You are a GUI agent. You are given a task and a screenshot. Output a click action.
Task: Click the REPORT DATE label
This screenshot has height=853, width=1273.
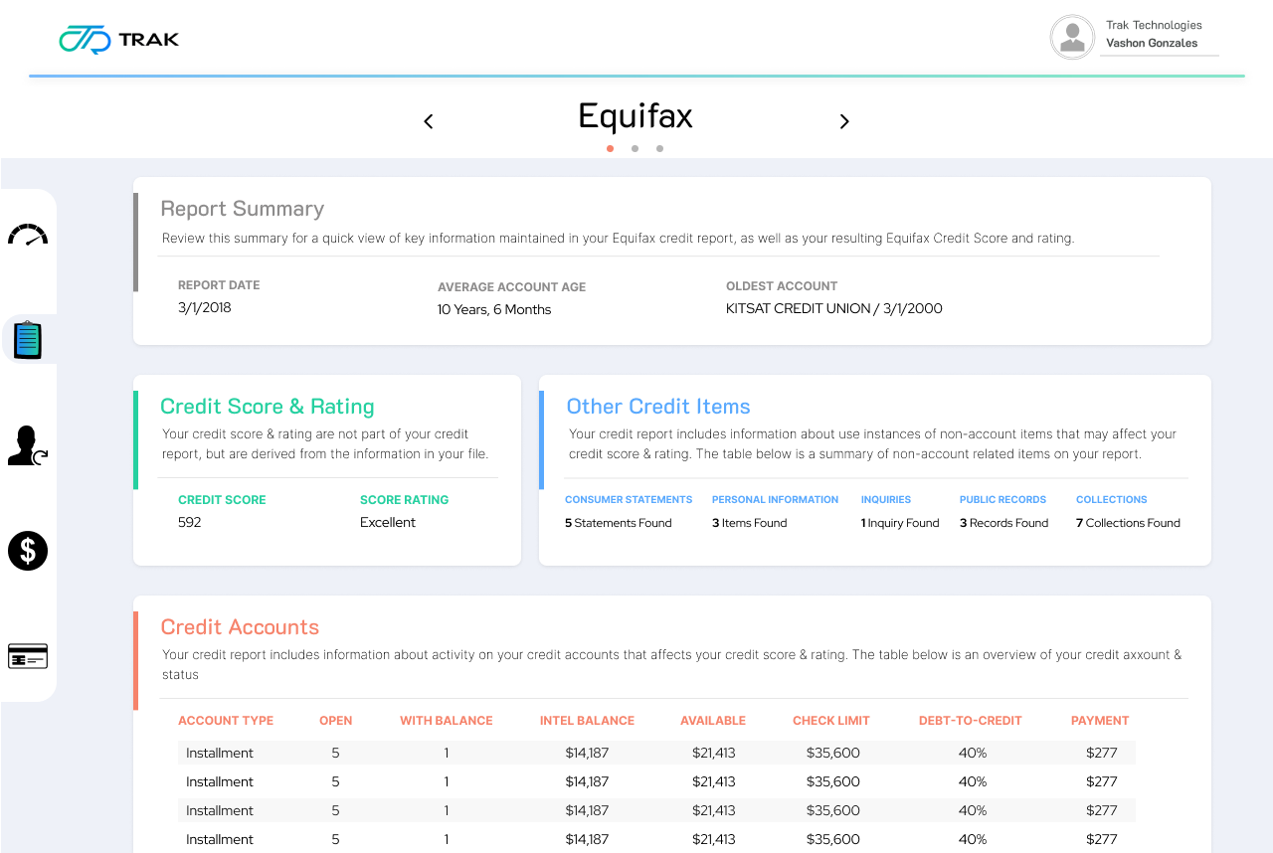click(x=219, y=285)
